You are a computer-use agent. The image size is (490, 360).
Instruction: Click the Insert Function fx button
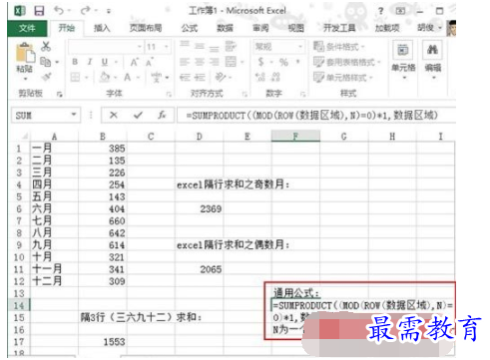tap(162, 116)
